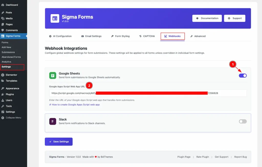The image size is (262, 167).
Task: Click the Report Bug footer link
Action: (x=241, y=157)
